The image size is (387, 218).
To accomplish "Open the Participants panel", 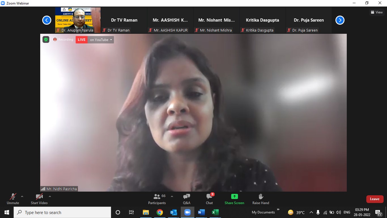I will [x=157, y=199].
